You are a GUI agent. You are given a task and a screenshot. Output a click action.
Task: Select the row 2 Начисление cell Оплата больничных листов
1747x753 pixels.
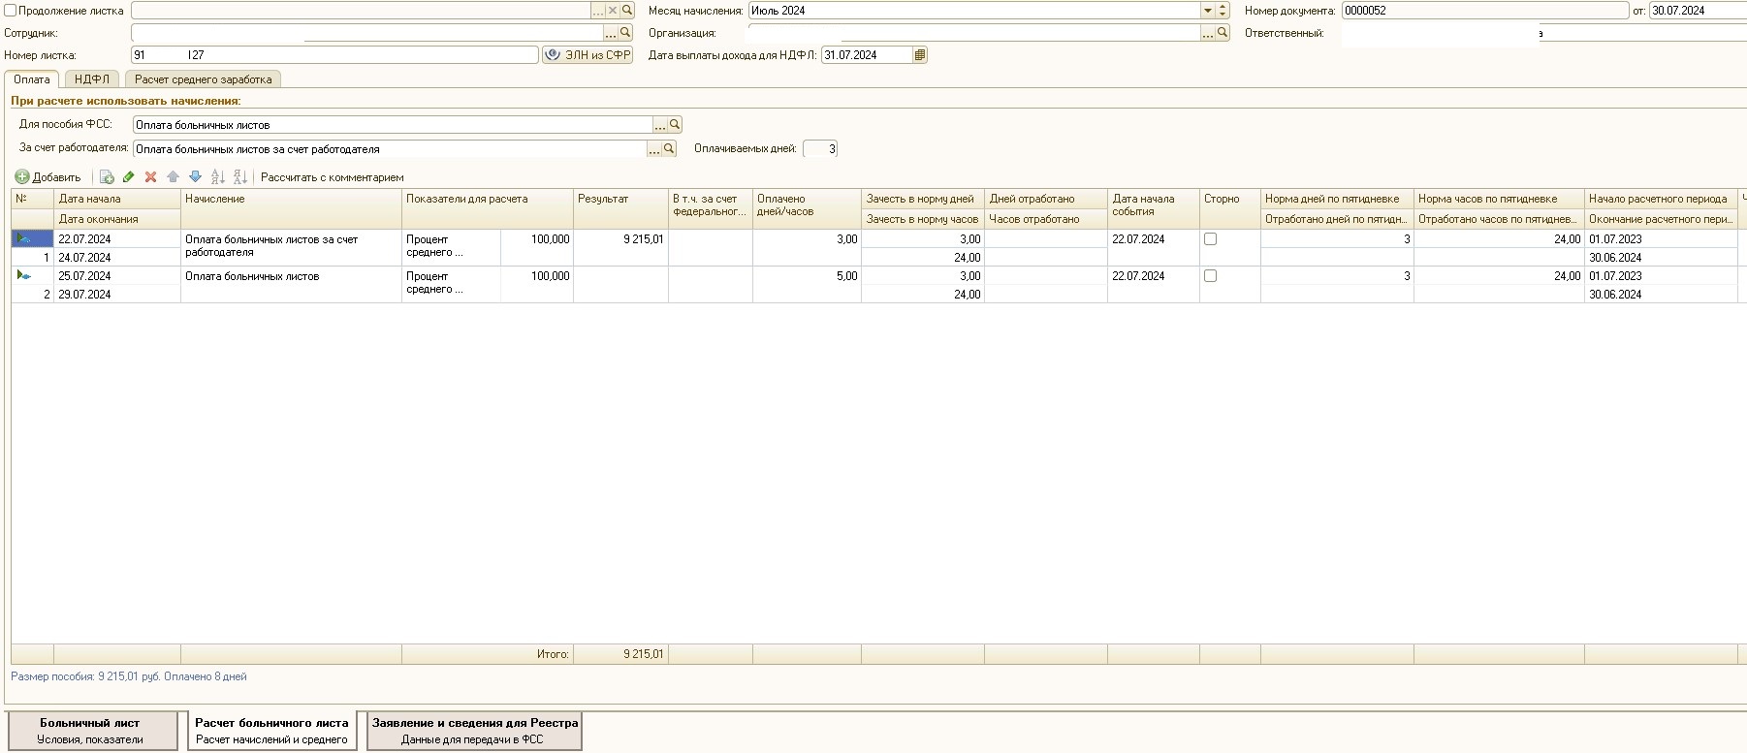click(x=291, y=285)
